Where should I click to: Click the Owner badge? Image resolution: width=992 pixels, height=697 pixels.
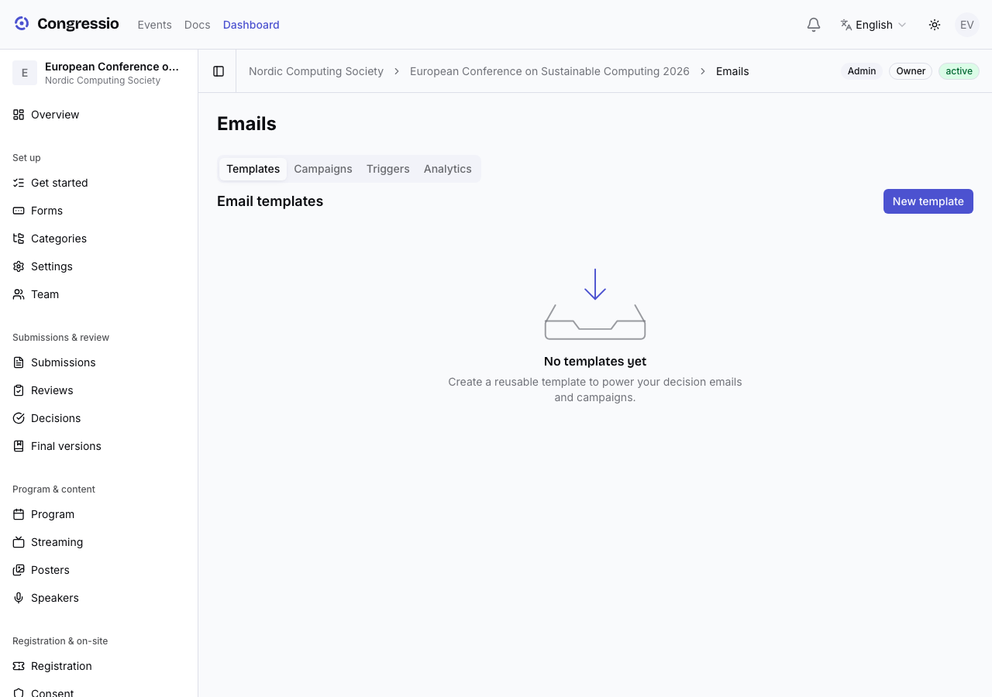[x=911, y=71]
